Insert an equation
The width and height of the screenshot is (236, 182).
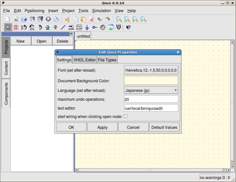point(79,27)
